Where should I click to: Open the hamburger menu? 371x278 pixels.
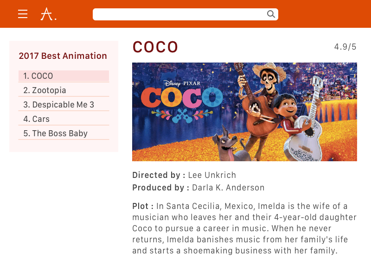(23, 14)
